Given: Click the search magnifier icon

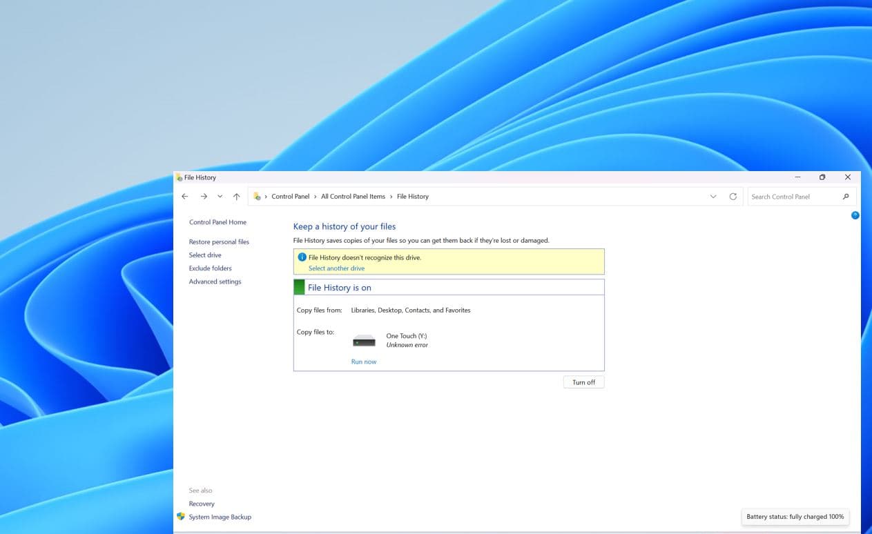Looking at the screenshot, I should 846,197.
